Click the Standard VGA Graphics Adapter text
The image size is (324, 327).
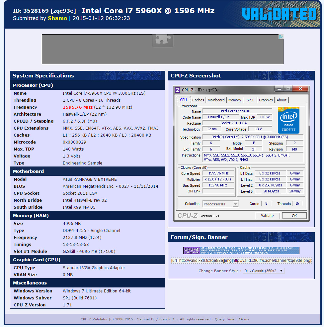pos(94,268)
